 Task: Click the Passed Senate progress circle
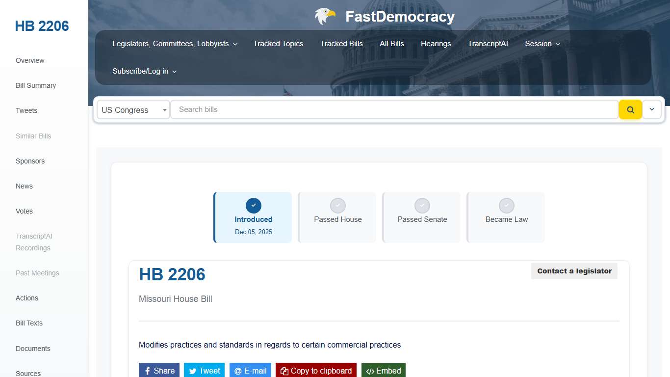point(422,205)
